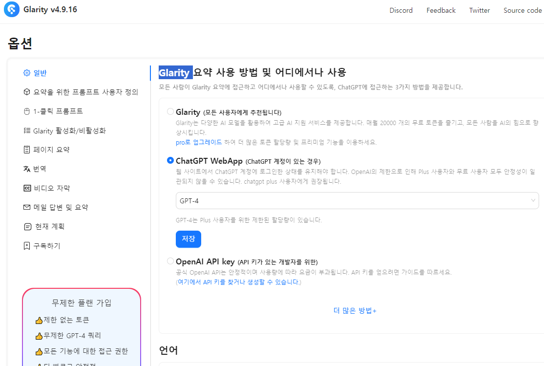Click the mouse icon beside 1-클릭 프롬프트

(27, 111)
